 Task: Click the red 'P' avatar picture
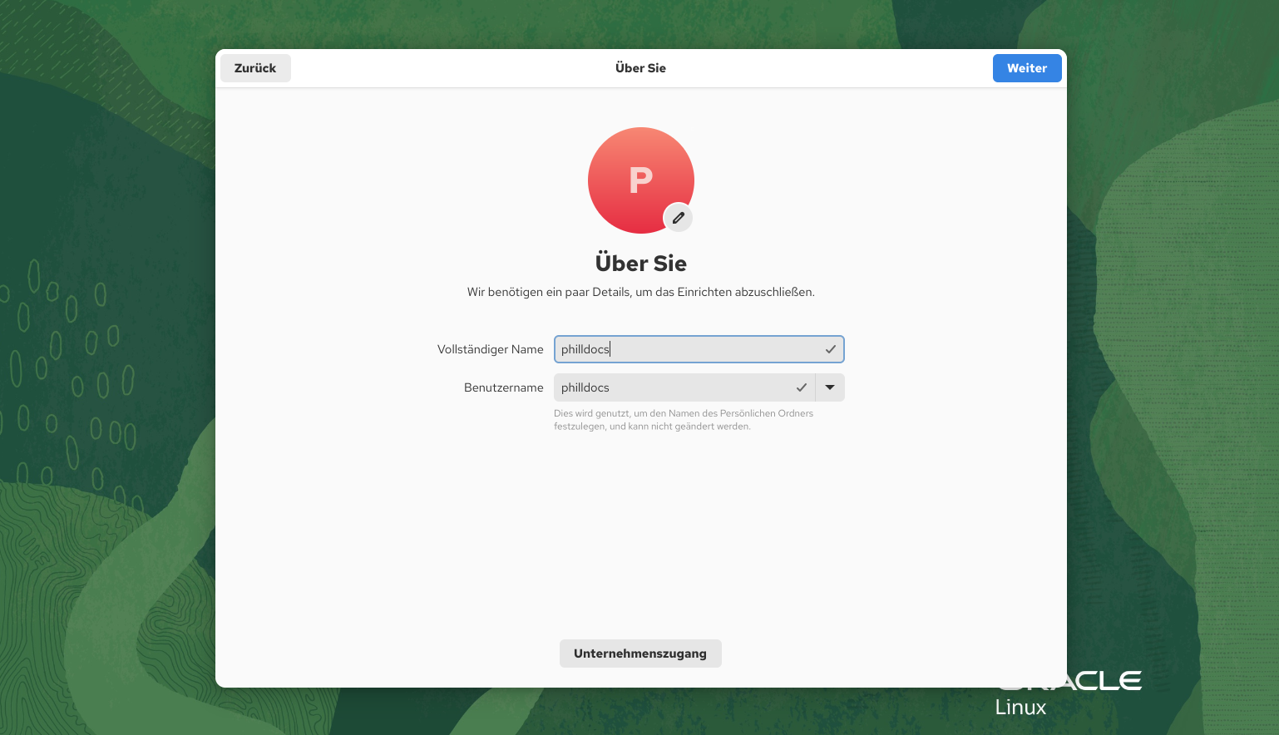[632, 166]
